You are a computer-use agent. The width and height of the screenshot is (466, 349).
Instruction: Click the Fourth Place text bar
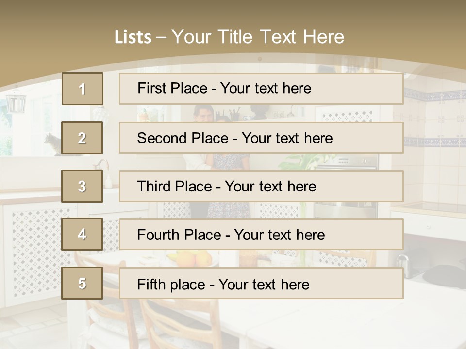point(261,234)
